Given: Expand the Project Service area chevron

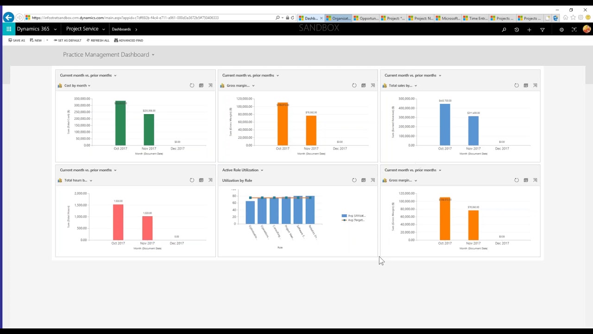Looking at the screenshot, I should pos(103,29).
